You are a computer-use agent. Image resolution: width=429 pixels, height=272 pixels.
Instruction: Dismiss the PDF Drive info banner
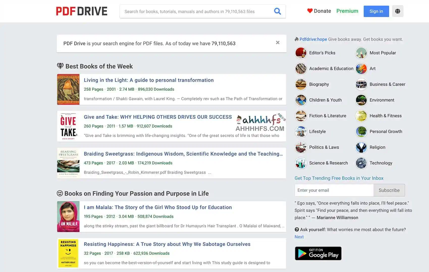tap(278, 43)
